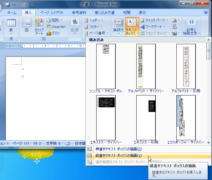Select 横書きテキスト ボックスの描画(D) menu entry
Screen dimensions: 212x180
point(148,149)
